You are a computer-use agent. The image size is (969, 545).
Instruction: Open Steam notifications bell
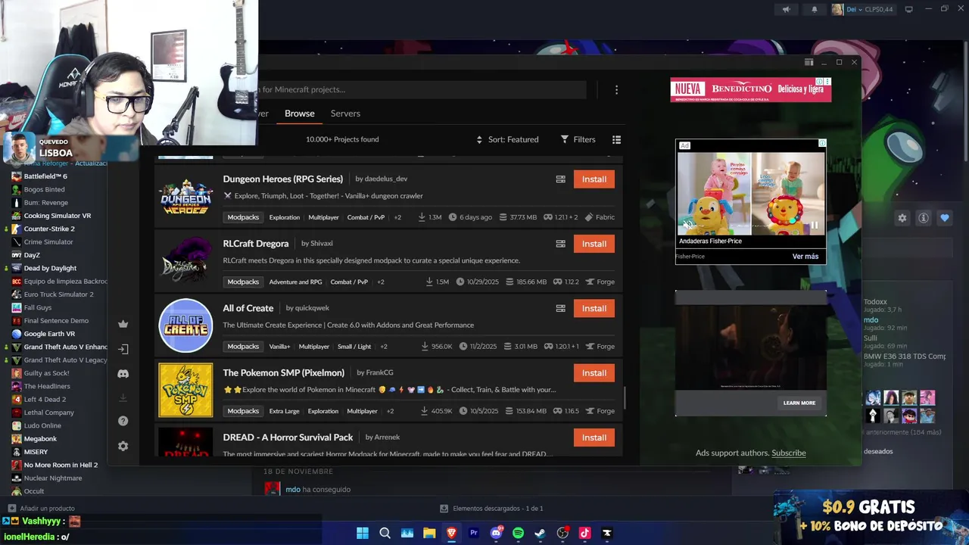[815, 9]
